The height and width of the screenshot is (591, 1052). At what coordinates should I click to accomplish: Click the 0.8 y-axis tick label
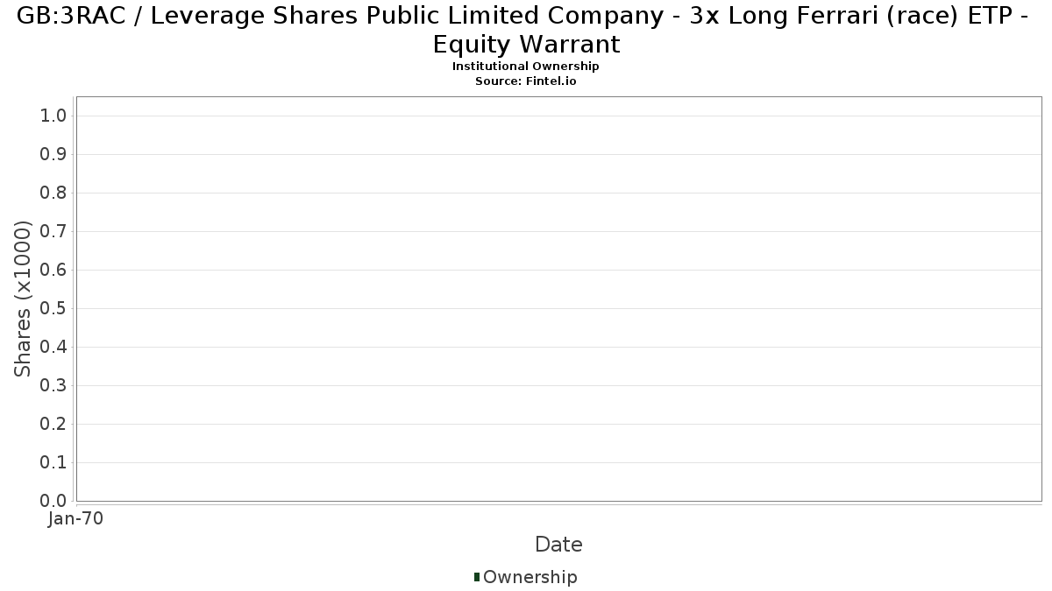[x=53, y=193]
